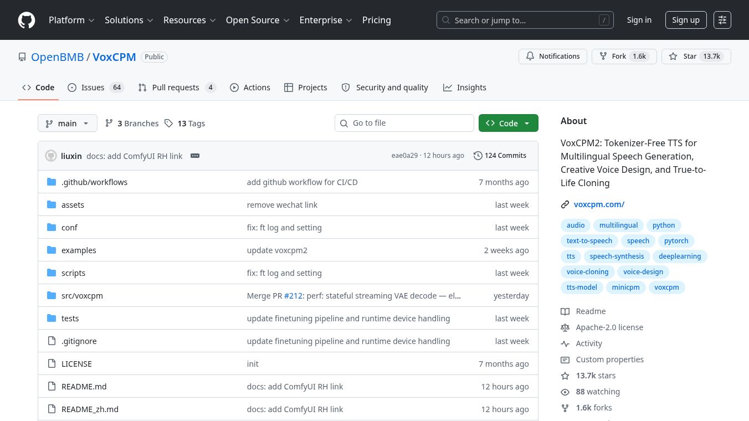Open the green Code dropdown button
749x421 pixels.
[x=509, y=123]
